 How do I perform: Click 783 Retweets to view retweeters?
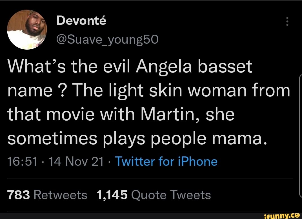(47, 194)
